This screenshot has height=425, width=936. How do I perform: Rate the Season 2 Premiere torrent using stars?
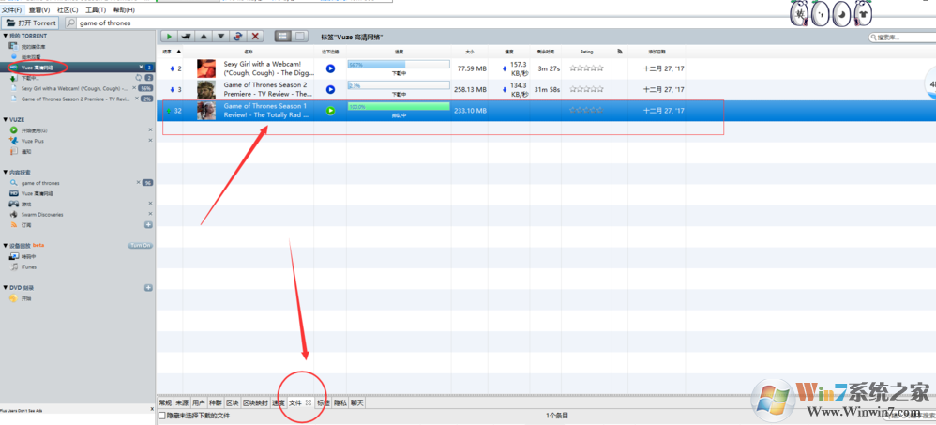[586, 89]
